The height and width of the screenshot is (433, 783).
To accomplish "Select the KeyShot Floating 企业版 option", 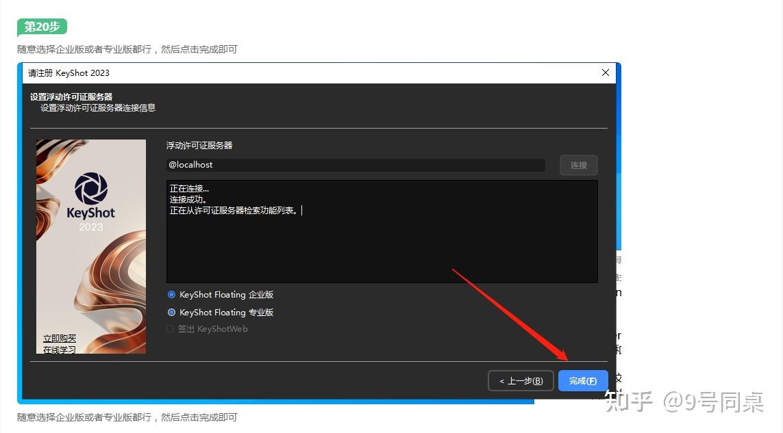I will [171, 294].
